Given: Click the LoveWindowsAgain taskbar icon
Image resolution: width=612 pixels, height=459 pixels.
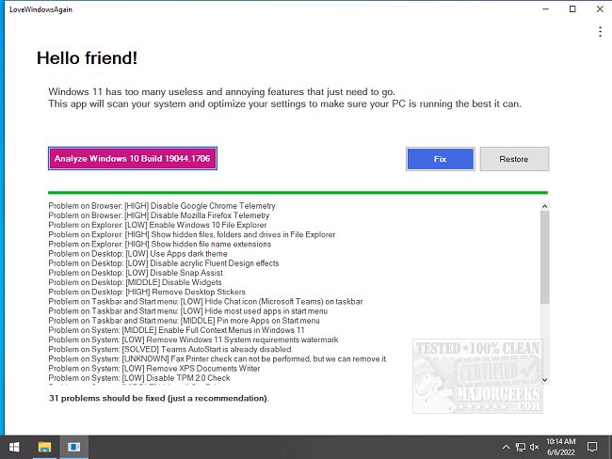Looking at the screenshot, I should click(x=73, y=447).
